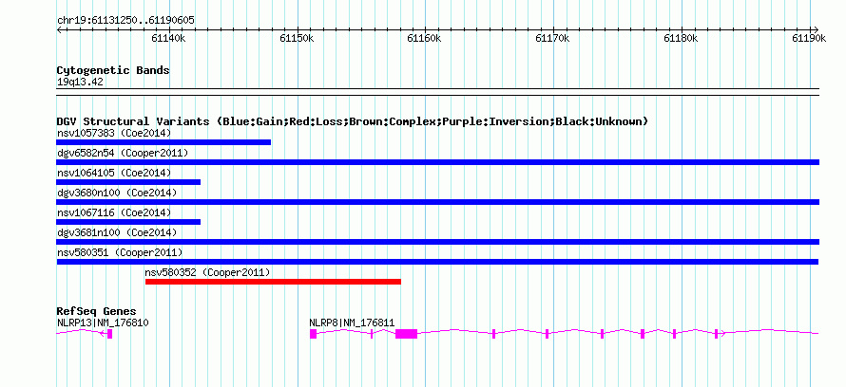Click the nsv1064105 (Coe2014) blue bar
This screenshot has width=846, height=387.
pos(128,182)
